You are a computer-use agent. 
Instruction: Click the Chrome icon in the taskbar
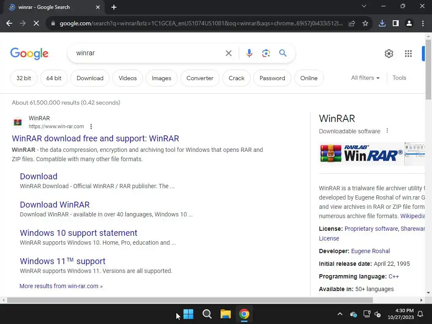click(x=244, y=314)
